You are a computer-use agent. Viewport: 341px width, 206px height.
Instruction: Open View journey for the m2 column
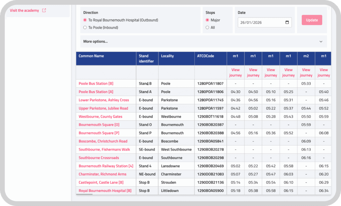coord(306,72)
